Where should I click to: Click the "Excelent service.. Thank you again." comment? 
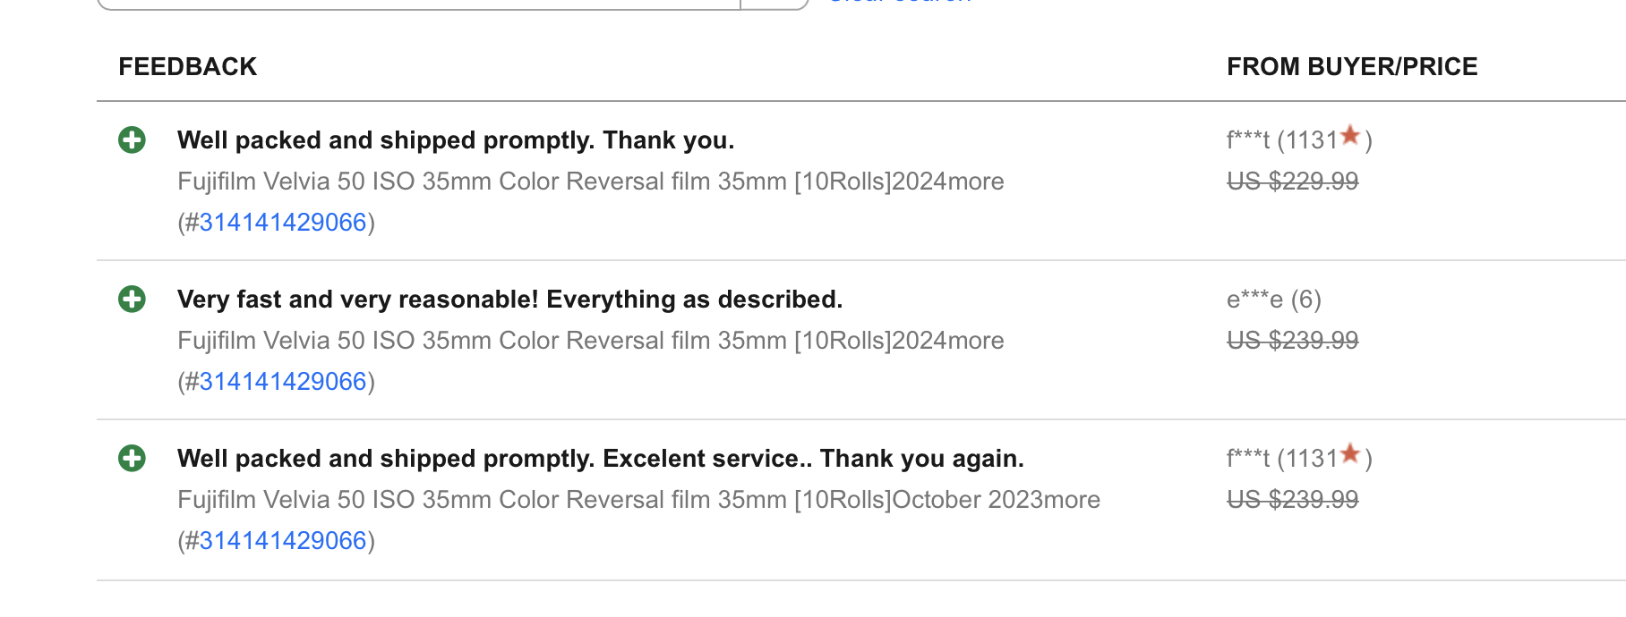(x=600, y=459)
